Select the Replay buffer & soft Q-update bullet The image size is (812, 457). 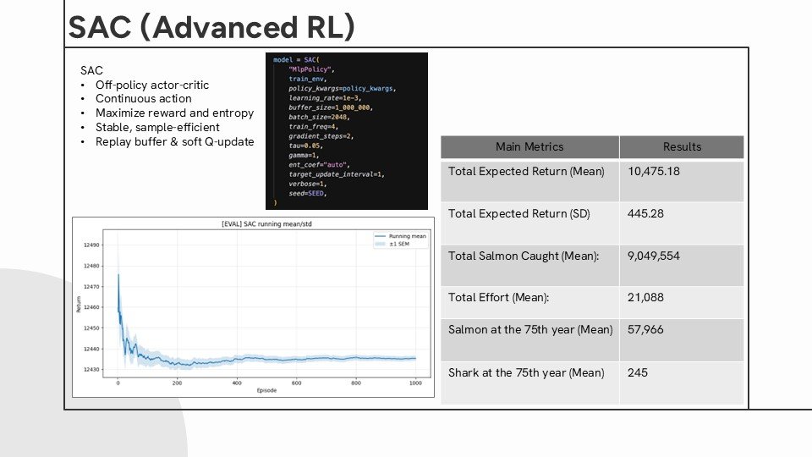[174, 142]
